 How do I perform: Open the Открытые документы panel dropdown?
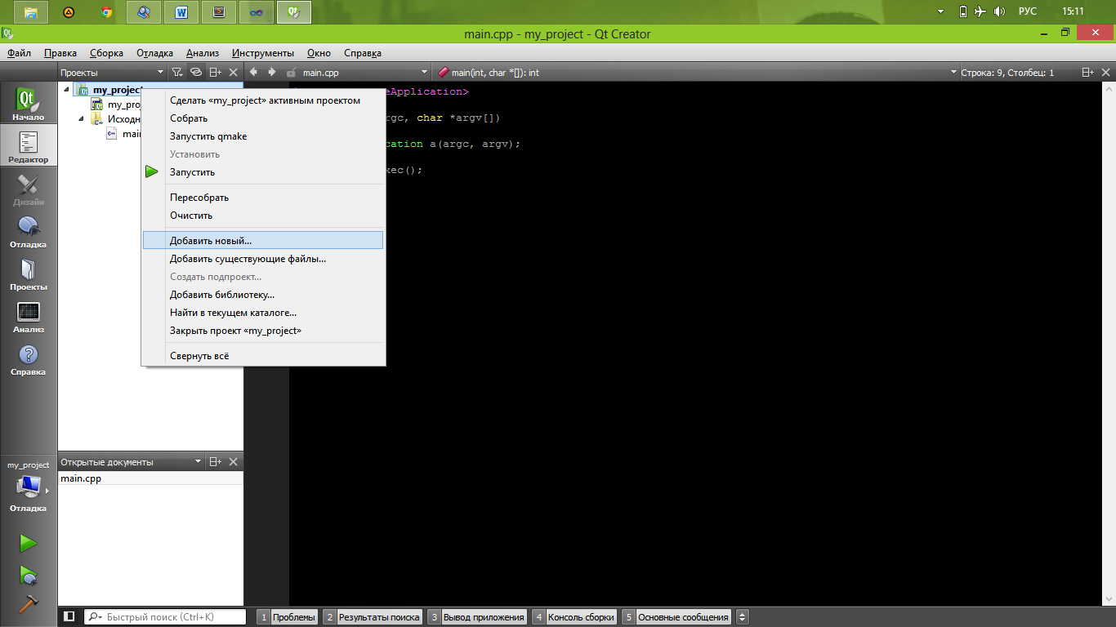point(131,462)
